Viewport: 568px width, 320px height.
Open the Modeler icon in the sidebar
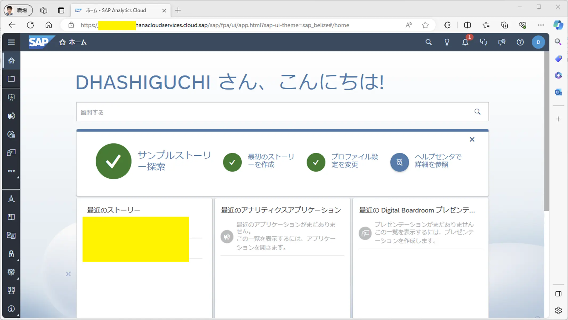(11, 199)
